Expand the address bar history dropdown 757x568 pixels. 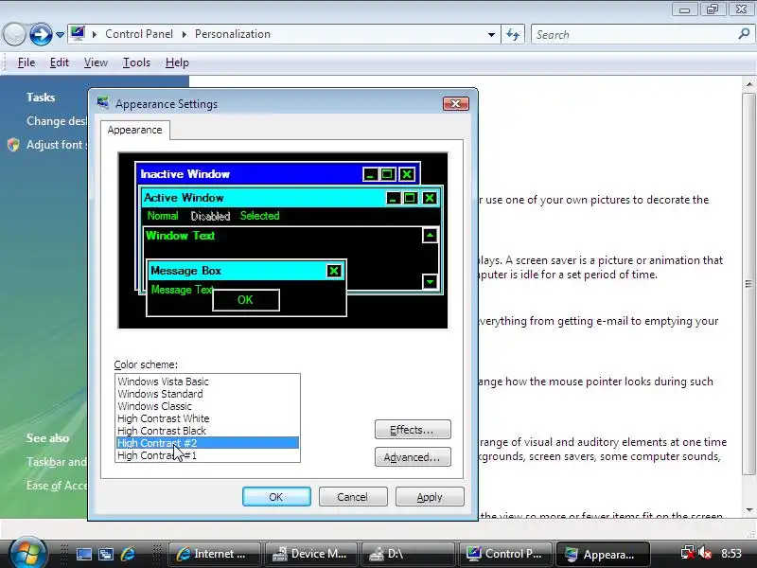(491, 35)
